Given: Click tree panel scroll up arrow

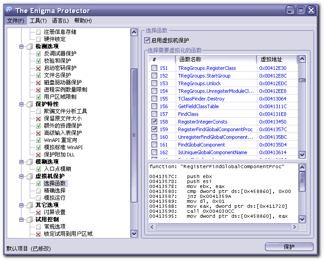Looking at the screenshot, I should click(134, 32).
